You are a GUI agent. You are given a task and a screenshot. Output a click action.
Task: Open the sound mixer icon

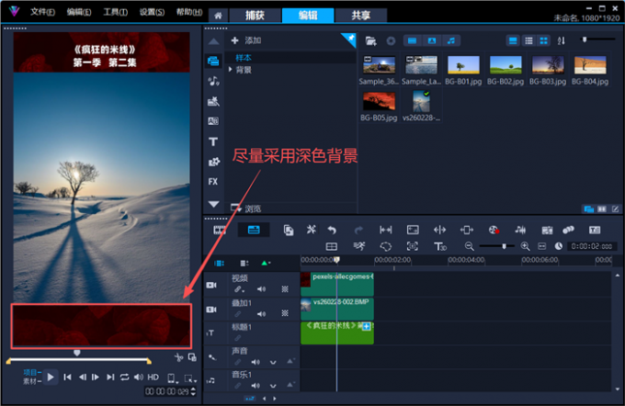click(x=520, y=230)
